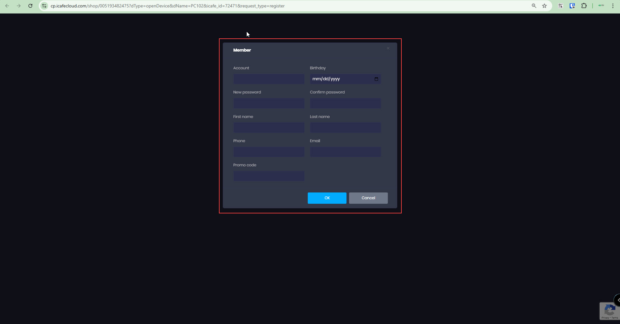This screenshot has height=324, width=620.
Task: Click the reCAPTCHA badge logo
Action: click(x=609, y=310)
